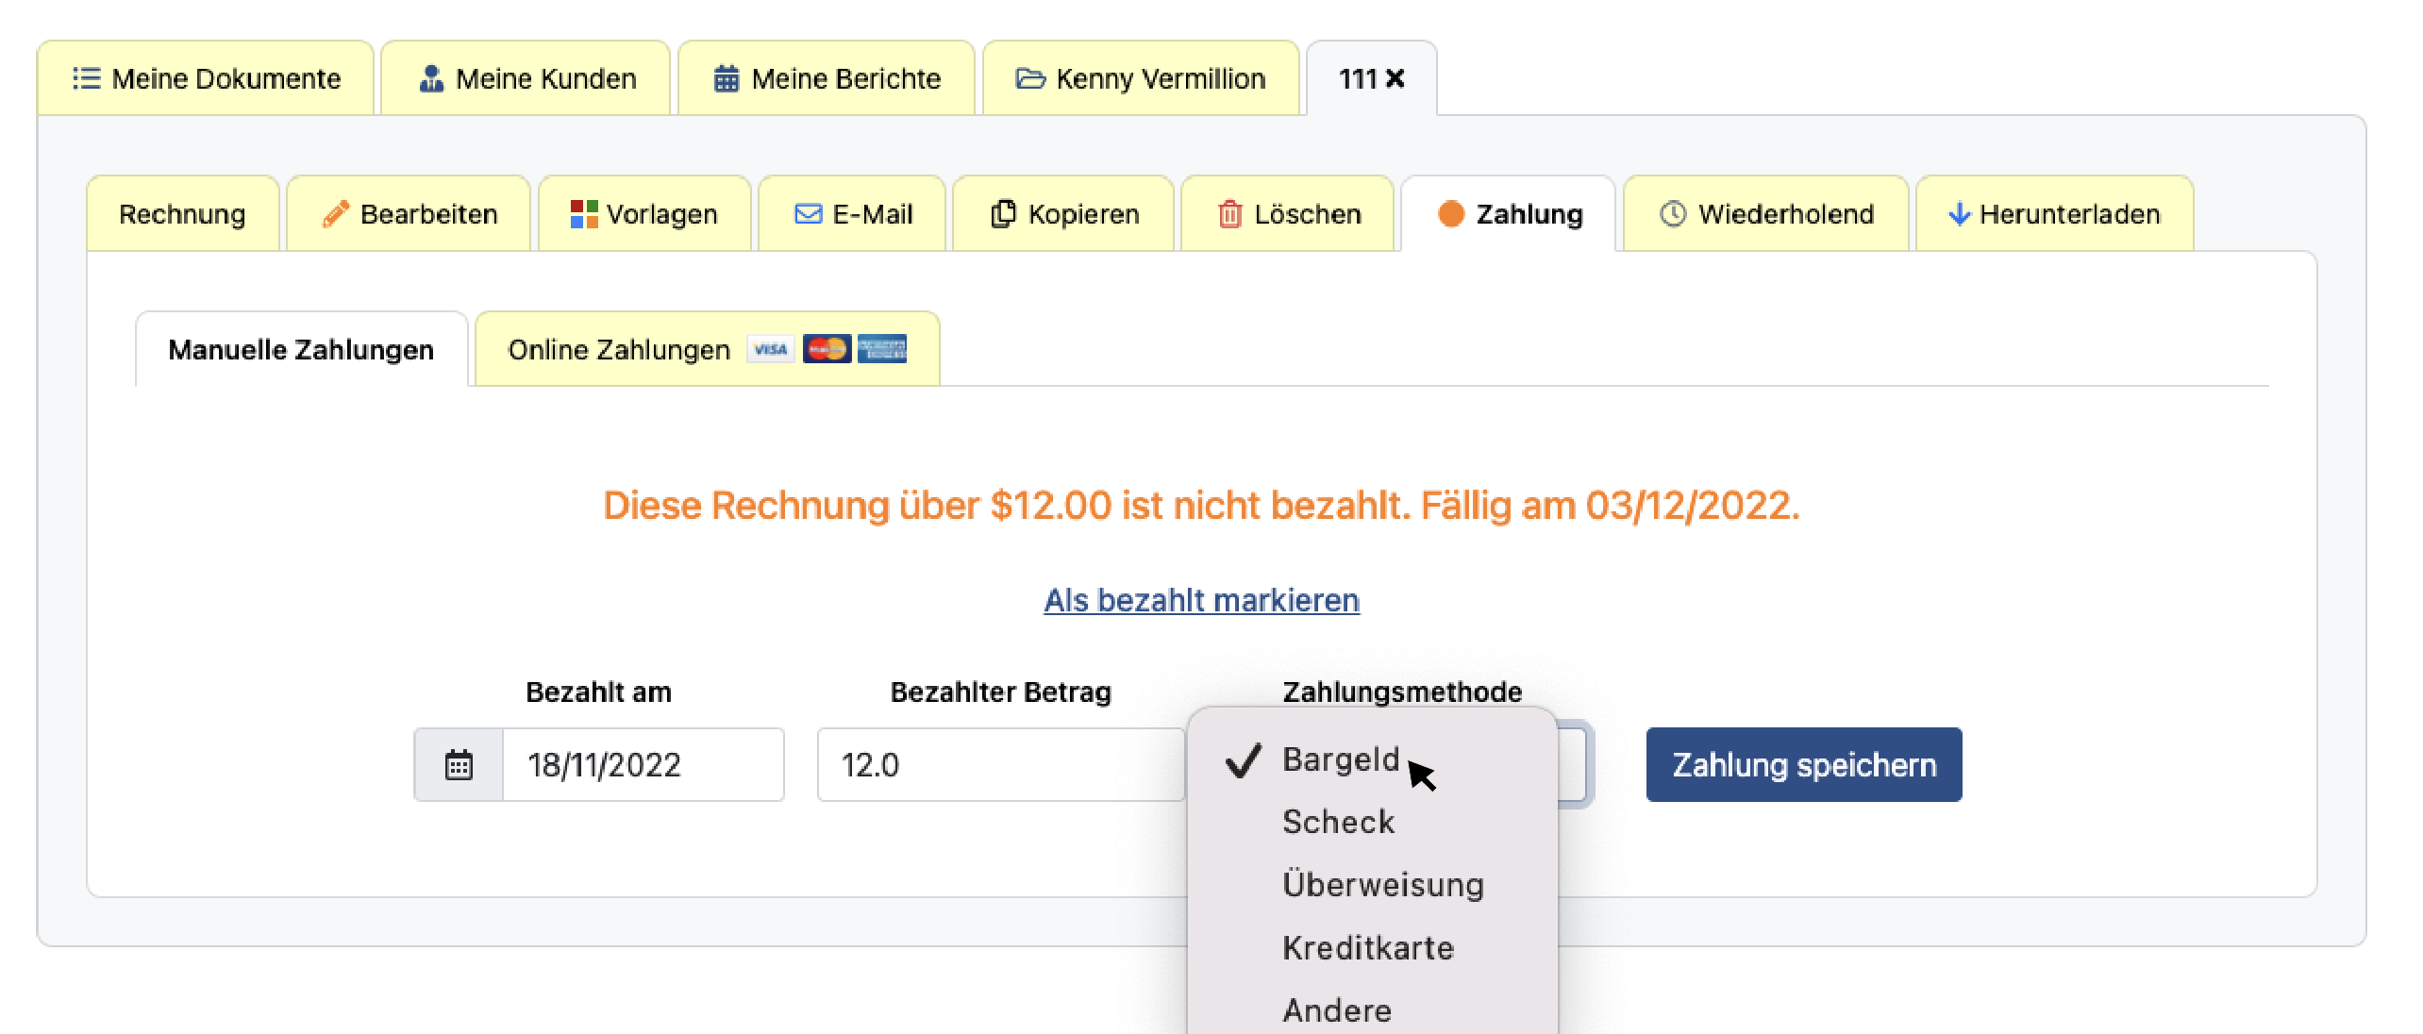Screen dimensions: 2423x1034
Task: Open the Herunterladen tab
Action: pos(2055,214)
